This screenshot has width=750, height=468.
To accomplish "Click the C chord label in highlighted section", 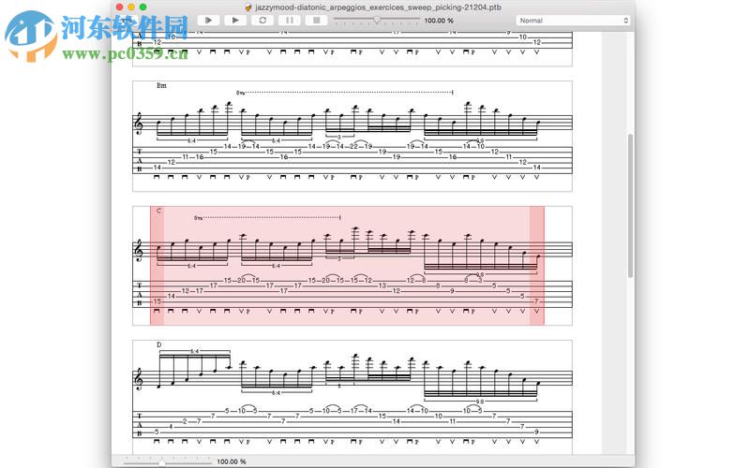I will pos(158,211).
